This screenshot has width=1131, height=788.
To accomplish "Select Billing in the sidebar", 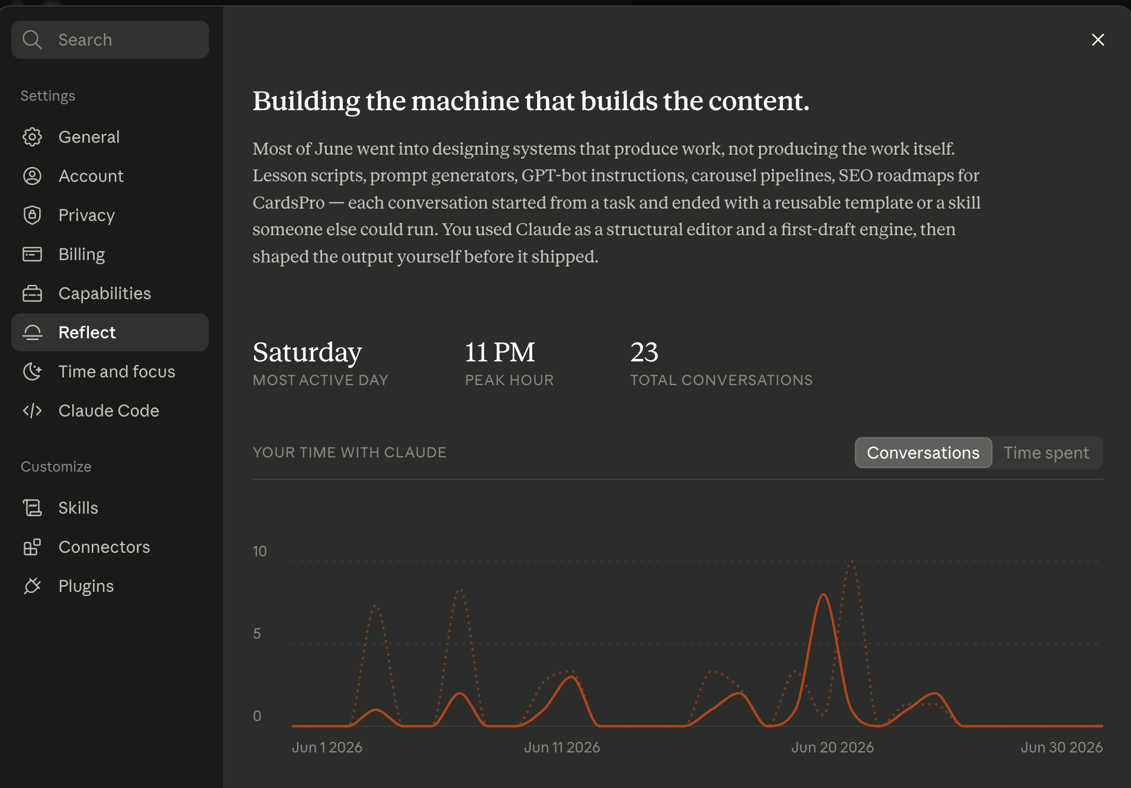I will coord(110,254).
